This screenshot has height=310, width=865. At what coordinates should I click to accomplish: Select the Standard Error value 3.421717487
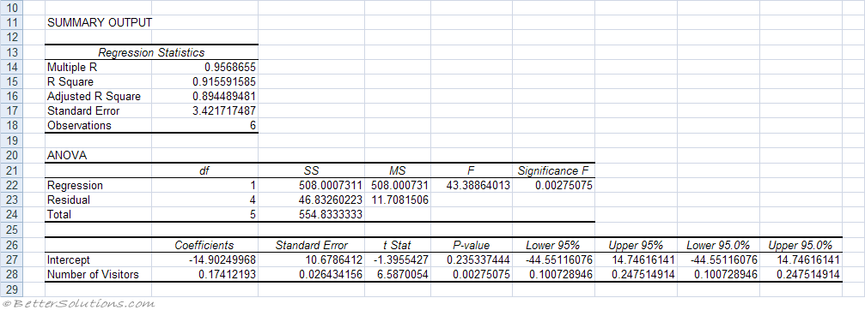tap(204, 111)
